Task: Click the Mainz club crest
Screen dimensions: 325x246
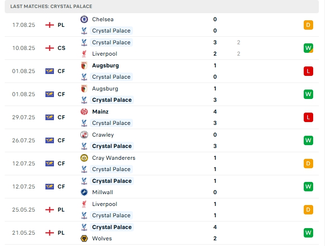Action: (84, 112)
